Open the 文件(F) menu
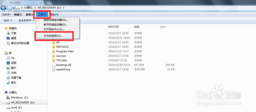The image size is (256, 112). point(6,15)
